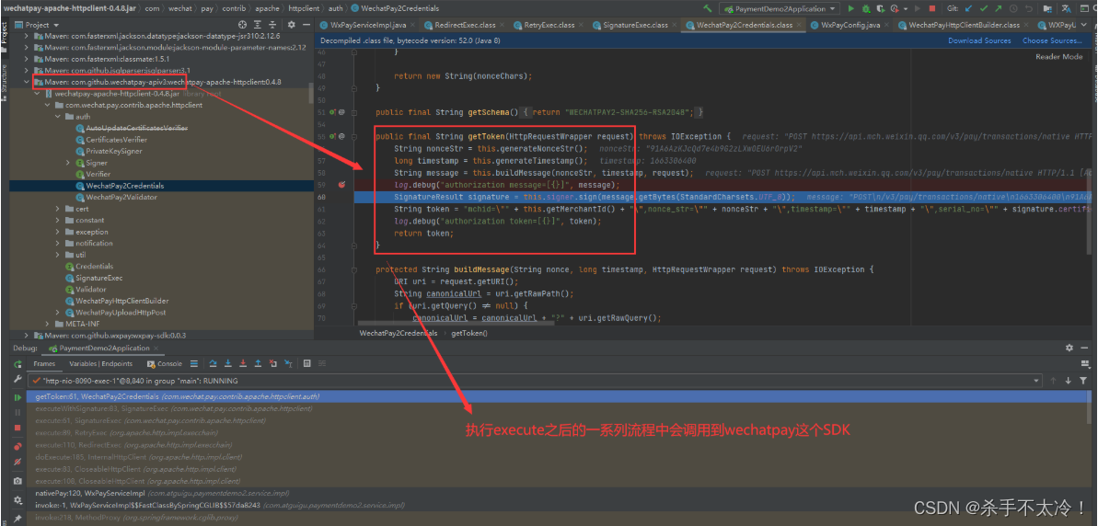Switch to the WxPayConfig.java tab
The height and width of the screenshot is (526, 1098).
coord(850,26)
